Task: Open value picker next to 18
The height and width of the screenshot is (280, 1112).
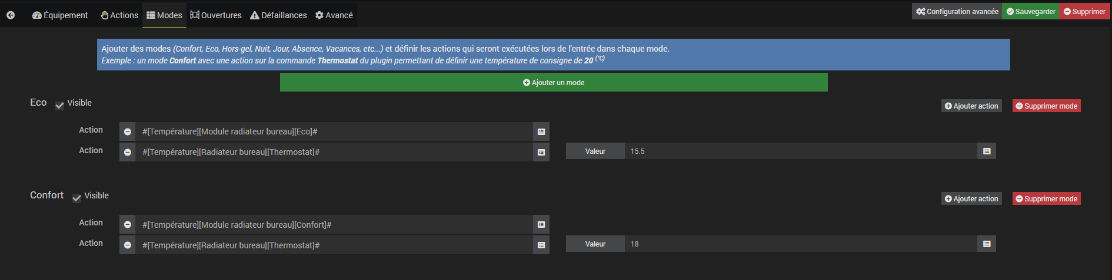Action: click(987, 244)
